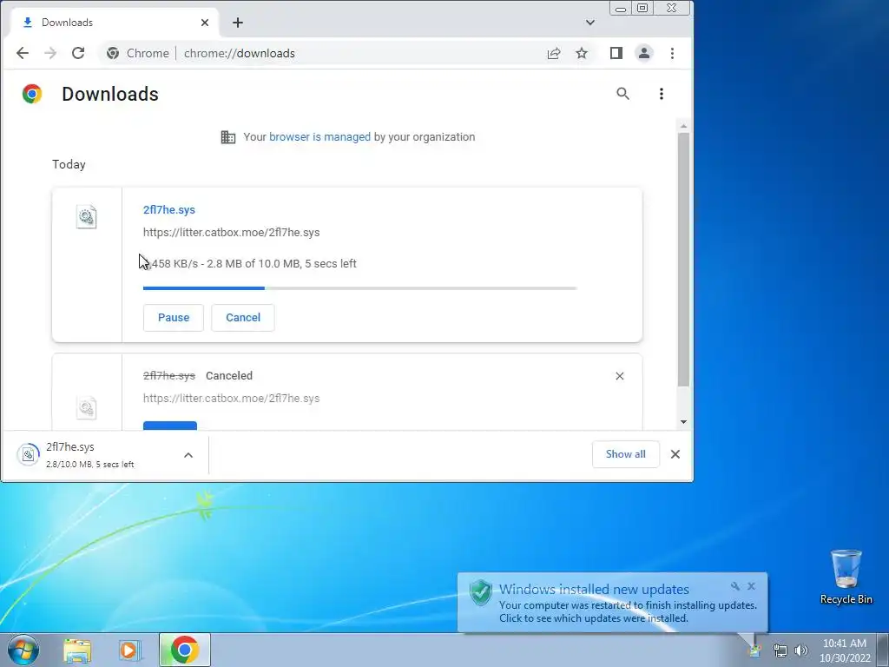Close the bottom download shelf
Screen dimensions: 889x667
[x=675, y=454]
